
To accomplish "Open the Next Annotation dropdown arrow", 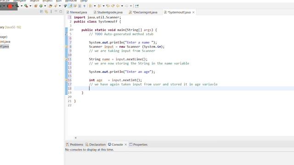I will coord(95,6).
